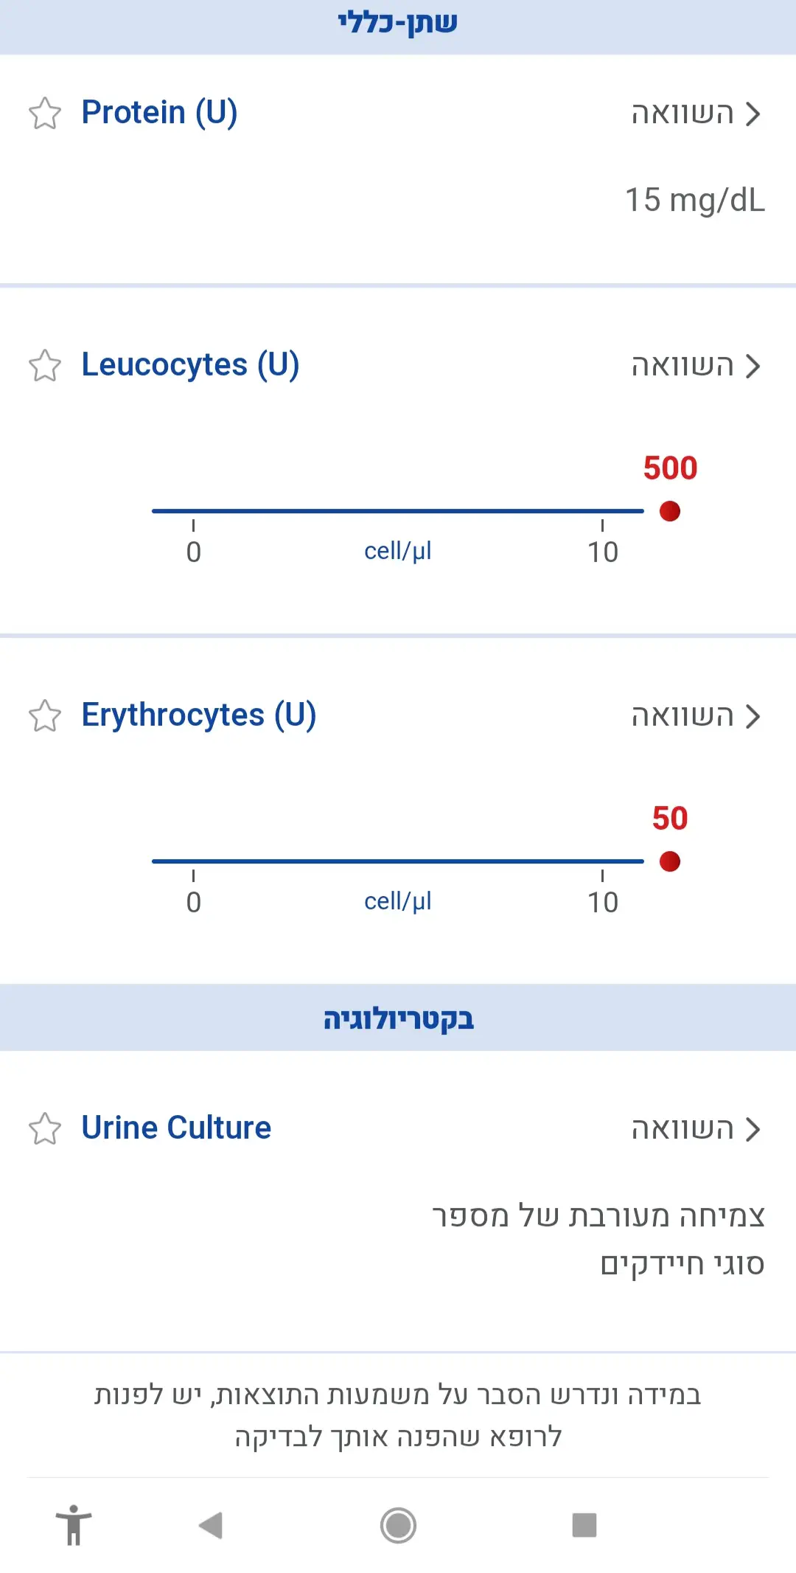Open recent apps with square button
The width and height of the screenshot is (796, 1573).
(584, 1525)
